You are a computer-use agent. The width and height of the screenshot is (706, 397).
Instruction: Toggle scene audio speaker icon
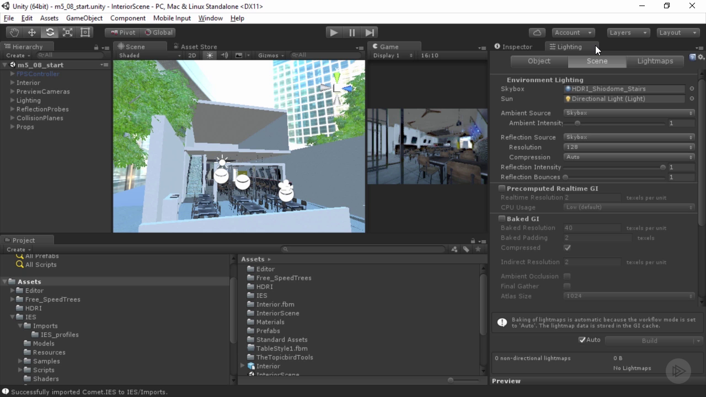click(224, 55)
